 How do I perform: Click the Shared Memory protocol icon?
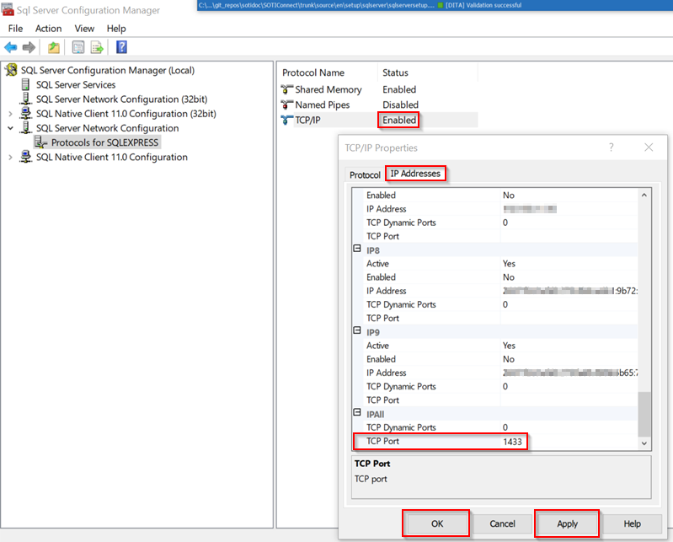(x=286, y=89)
